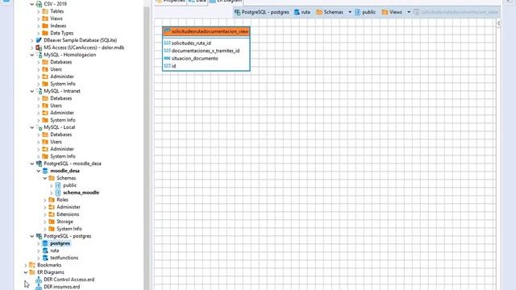Open the Views dropdown arrow in breadcrumb
The image size is (516, 290).
(409, 12)
